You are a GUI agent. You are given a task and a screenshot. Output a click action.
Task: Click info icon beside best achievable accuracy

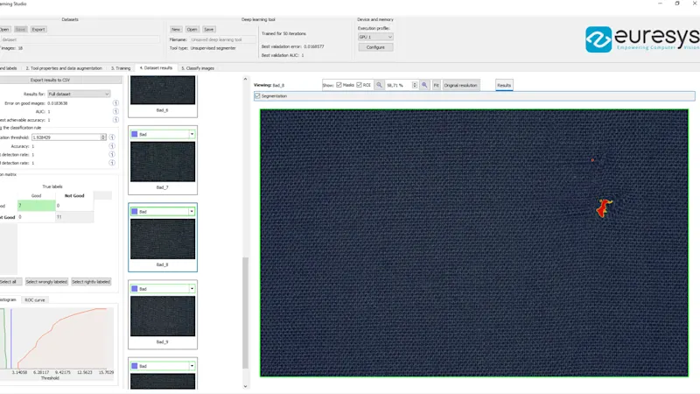click(115, 120)
